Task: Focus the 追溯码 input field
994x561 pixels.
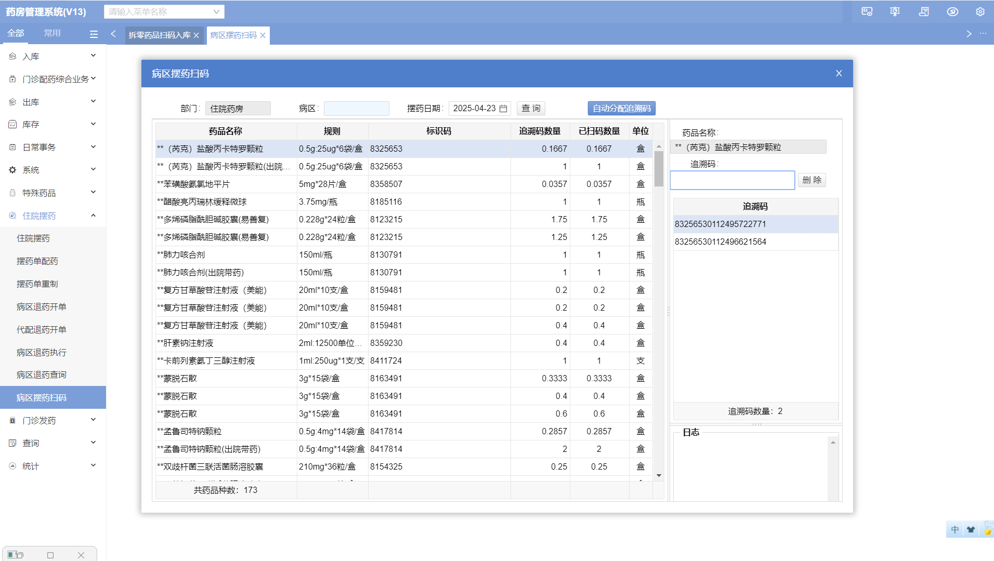Action: 733,180
